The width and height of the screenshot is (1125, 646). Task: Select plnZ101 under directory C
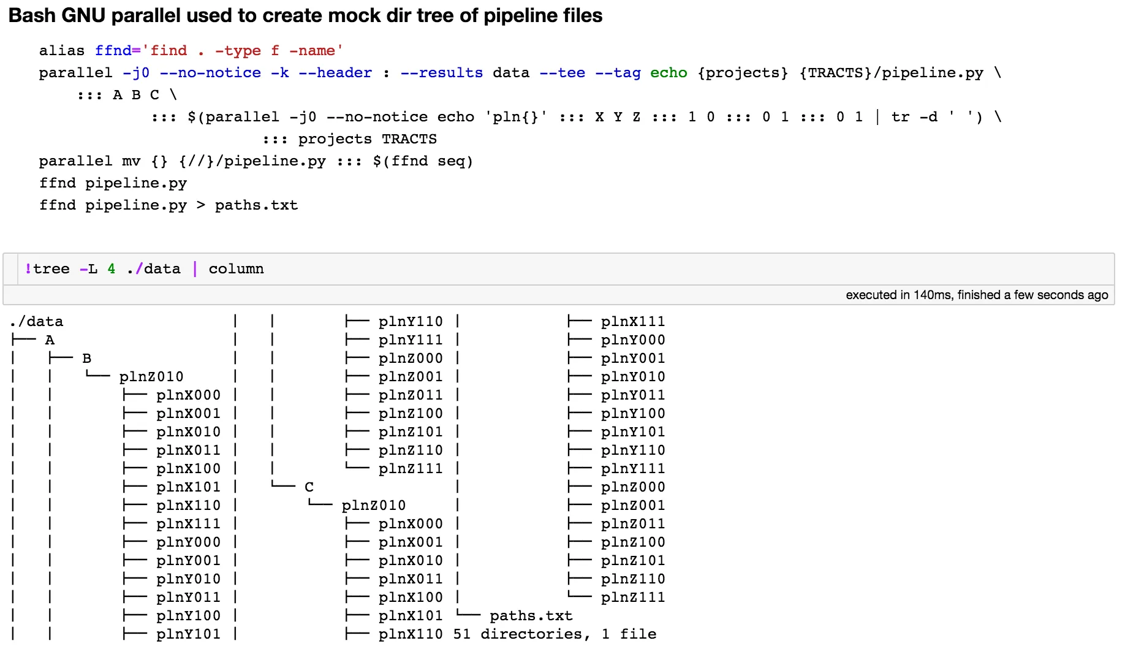tap(633, 561)
